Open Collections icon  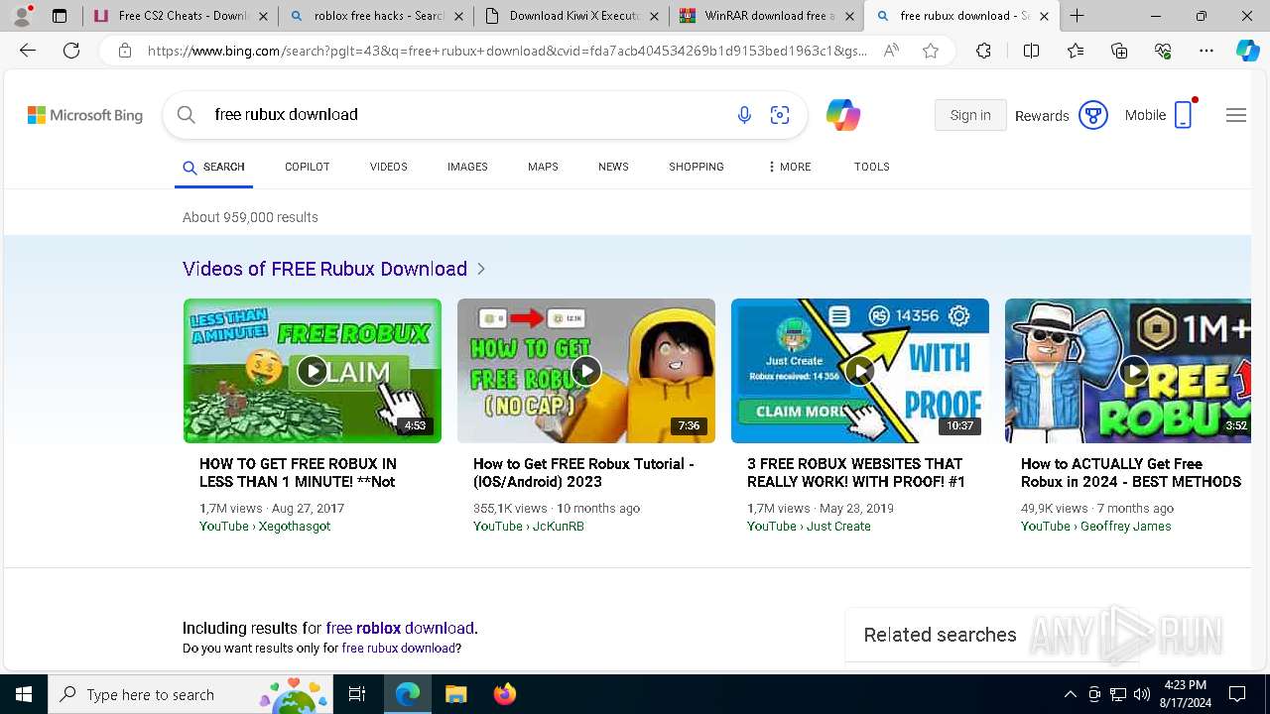pos(1119,51)
